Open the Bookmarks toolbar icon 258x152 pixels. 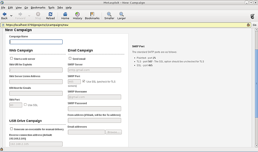pos(92,14)
